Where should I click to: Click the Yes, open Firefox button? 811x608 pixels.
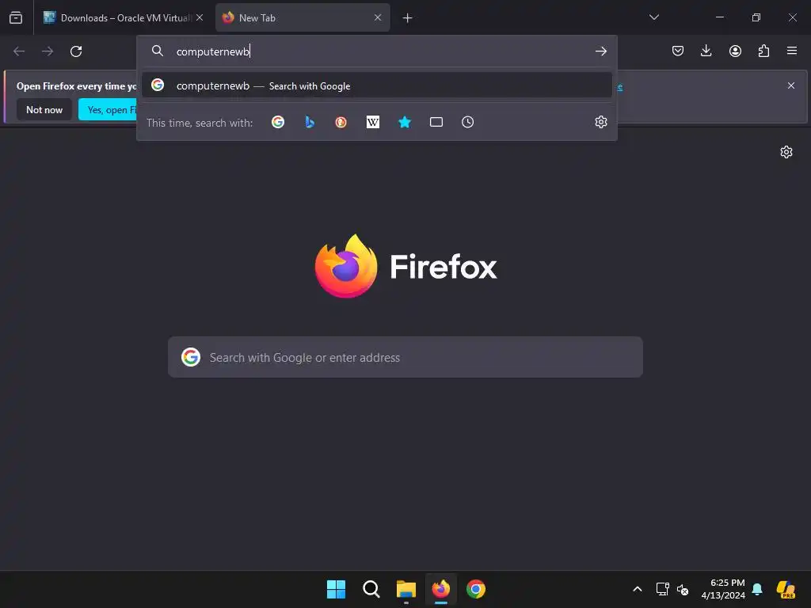click(108, 109)
